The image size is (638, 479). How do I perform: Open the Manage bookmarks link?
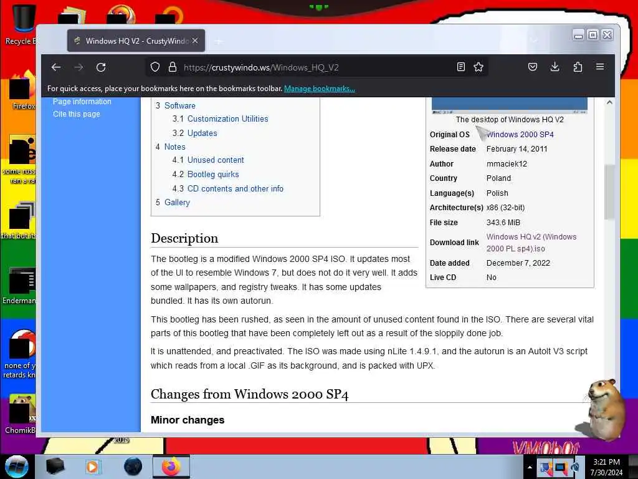(x=320, y=89)
